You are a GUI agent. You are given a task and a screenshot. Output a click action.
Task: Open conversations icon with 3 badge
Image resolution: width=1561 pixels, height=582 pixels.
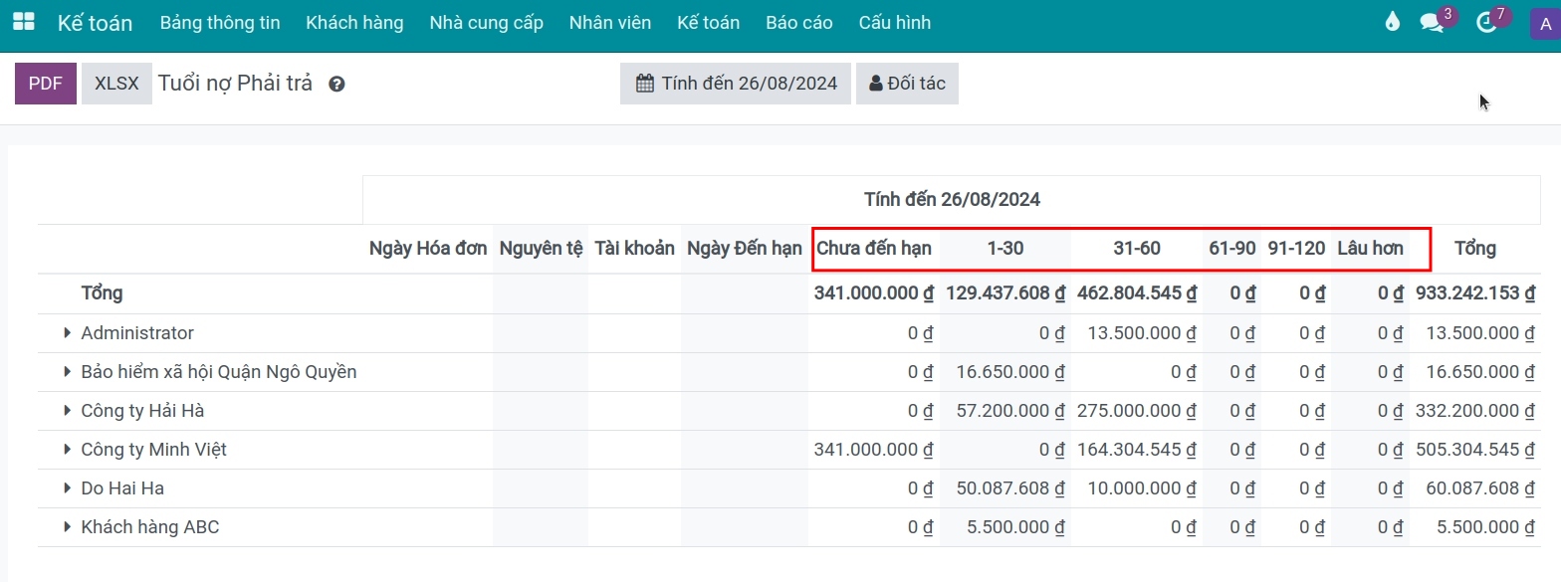coord(1432,23)
